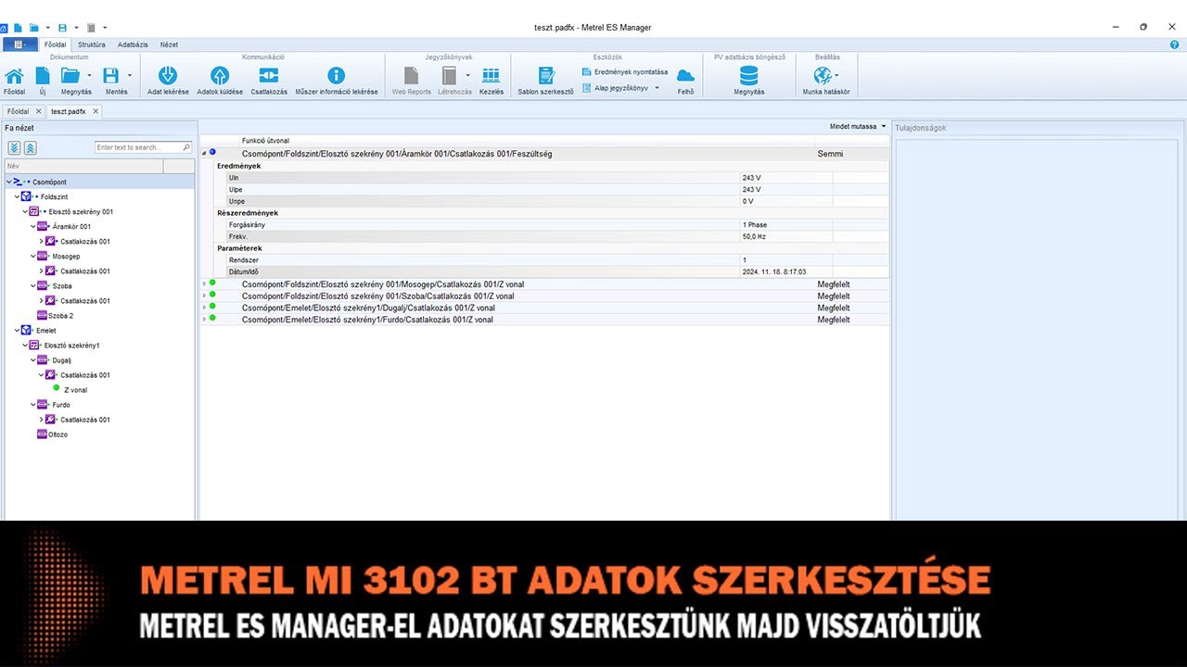Expand all tree nodes button
The height and width of the screenshot is (667, 1187).
15,147
